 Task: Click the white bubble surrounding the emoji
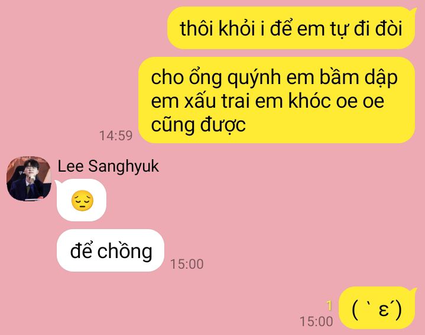(x=80, y=200)
